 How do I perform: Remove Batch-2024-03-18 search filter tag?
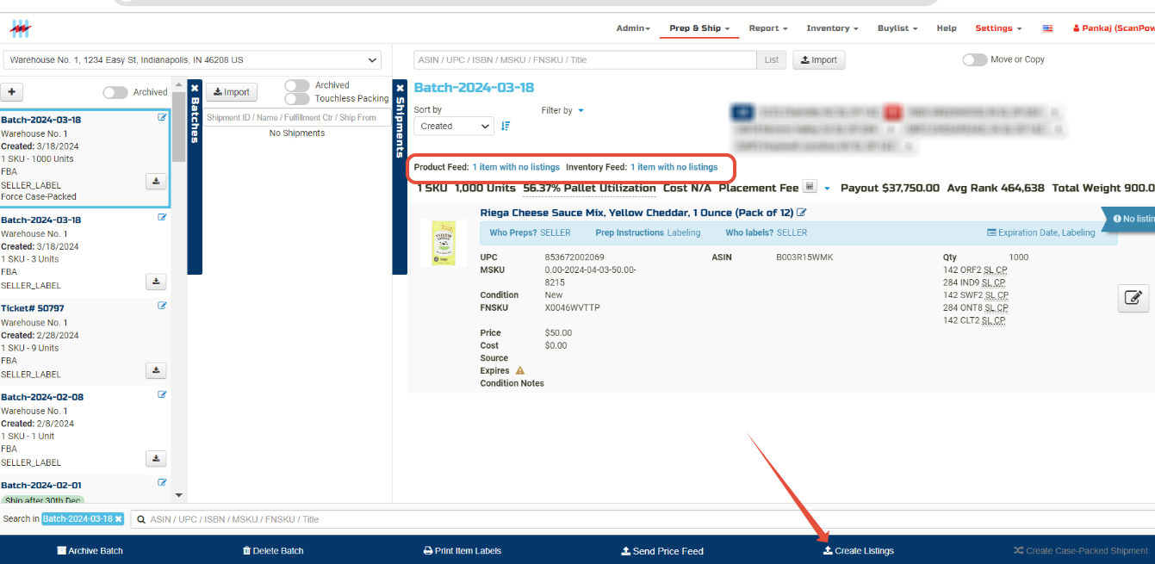119,519
